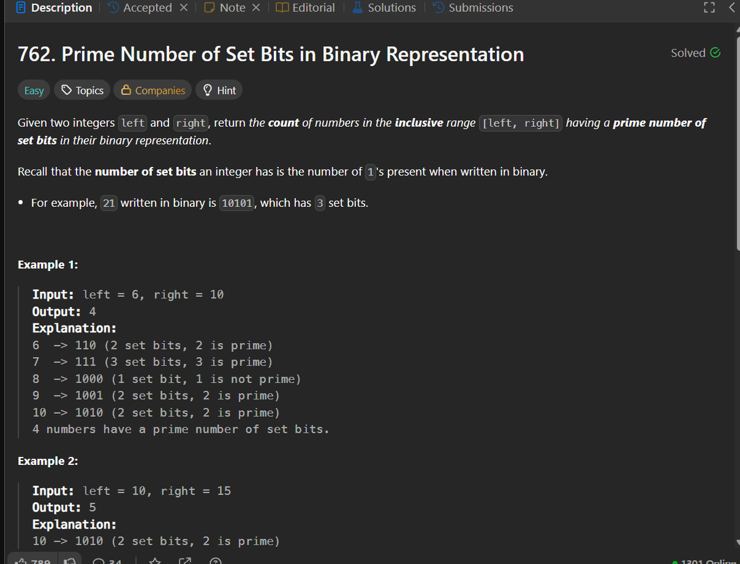Screen dimensions: 740x564
Task: Click the line '9 -> 1001 (2 set bits'
Action: (156, 396)
